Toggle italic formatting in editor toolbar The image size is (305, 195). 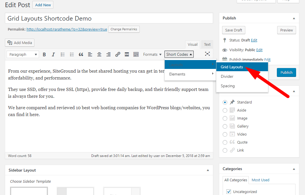pos(53,54)
